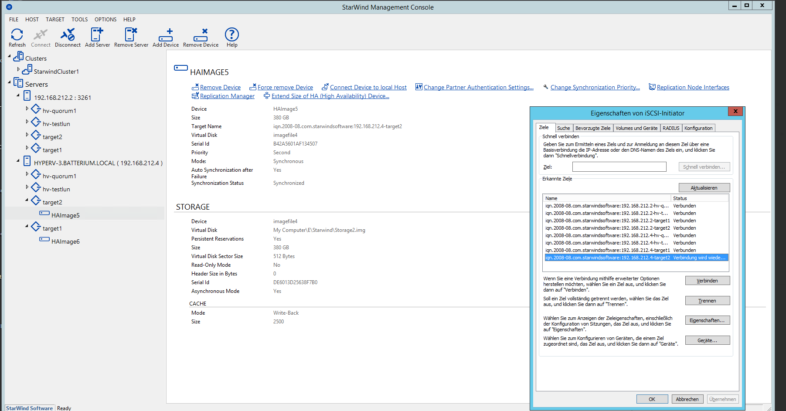Open the TARGET menu

55,19
